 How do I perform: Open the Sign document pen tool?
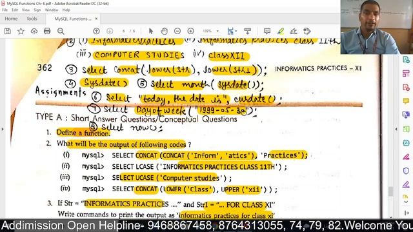(x=294, y=32)
